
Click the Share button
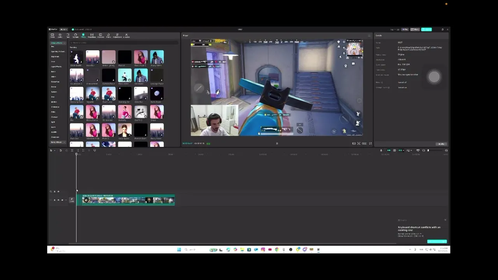coord(415,29)
